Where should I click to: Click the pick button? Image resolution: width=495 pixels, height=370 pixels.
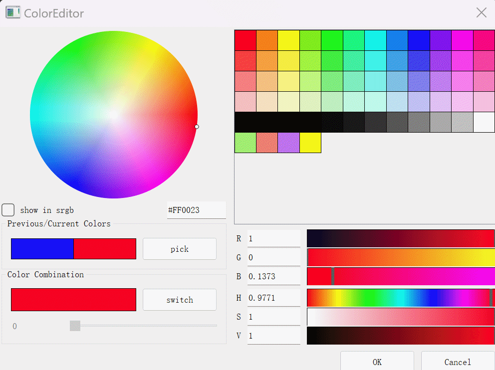tap(179, 249)
